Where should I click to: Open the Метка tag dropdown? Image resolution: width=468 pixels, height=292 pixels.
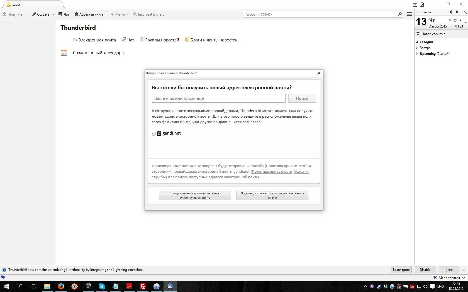coord(120,14)
